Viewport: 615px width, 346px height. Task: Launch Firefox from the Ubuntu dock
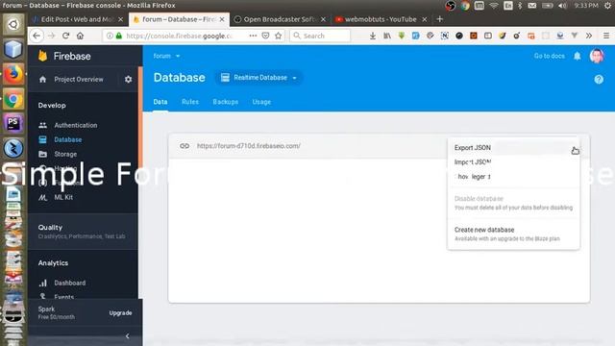[13, 74]
